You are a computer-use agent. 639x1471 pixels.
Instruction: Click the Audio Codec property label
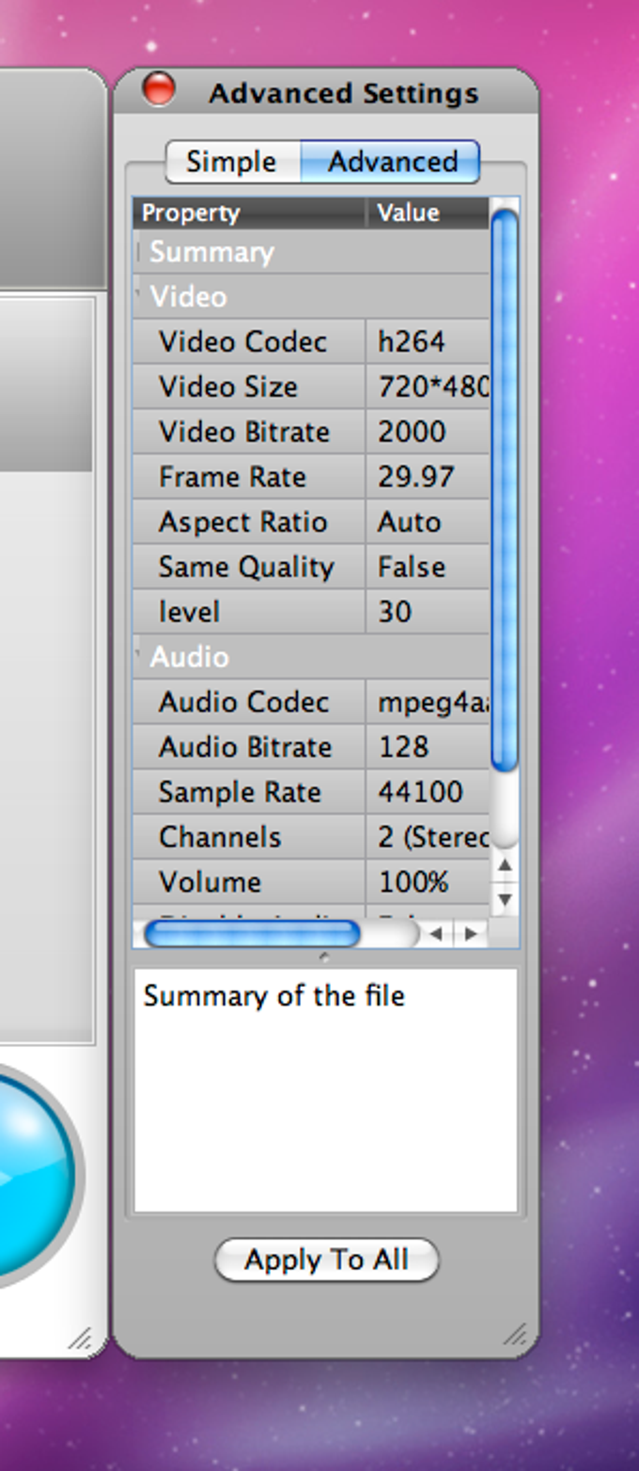coord(243,702)
